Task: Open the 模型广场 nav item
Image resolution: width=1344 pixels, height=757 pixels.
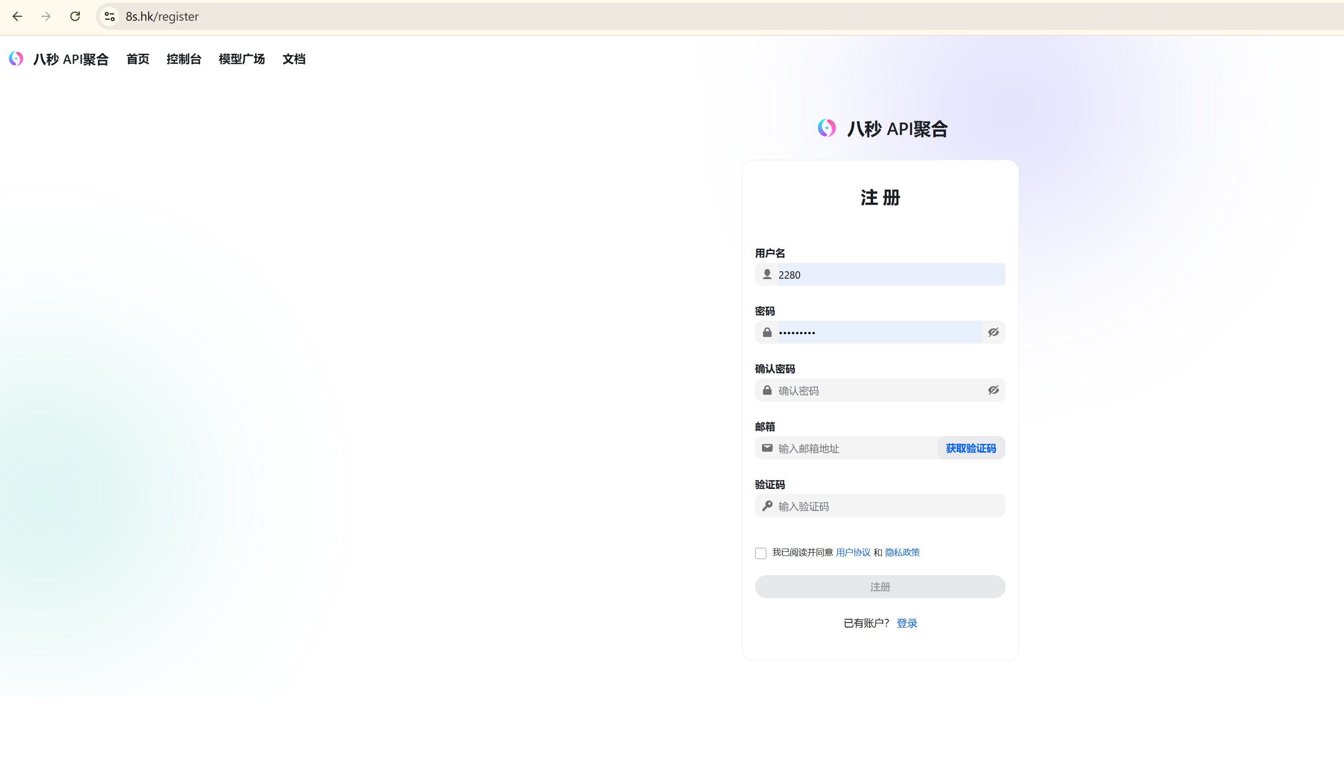Action: pyautogui.click(x=241, y=59)
